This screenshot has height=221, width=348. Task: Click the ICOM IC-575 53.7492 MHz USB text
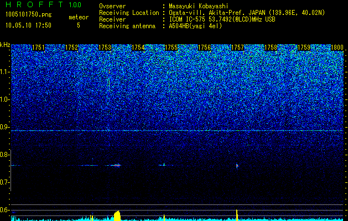click(x=222, y=19)
